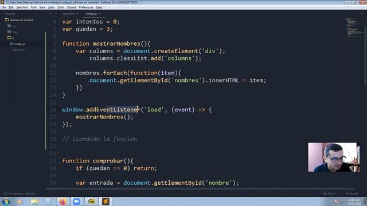Switch to the index.html tab
The height and width of the screenshot is (206, 367).
(69, 14)
